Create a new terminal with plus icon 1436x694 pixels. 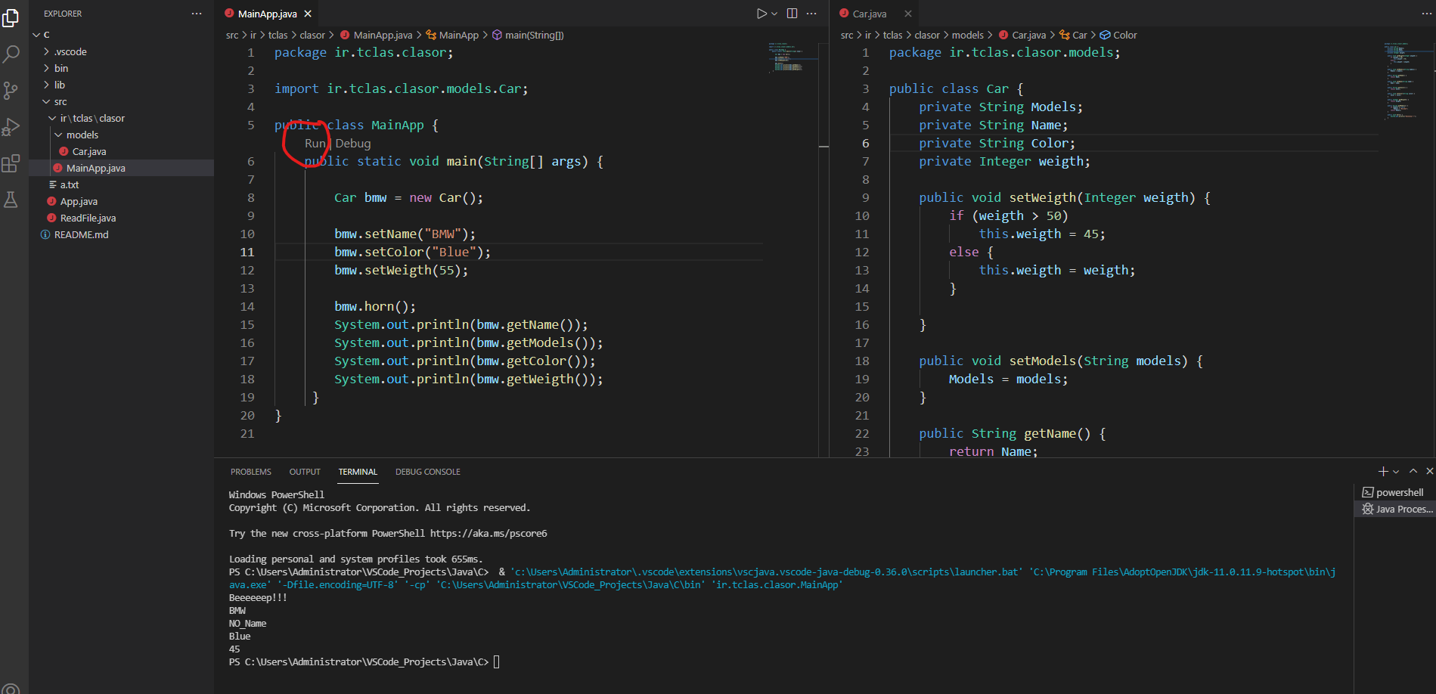(1383, 471)
